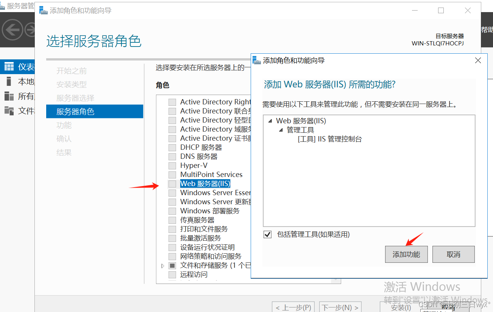Click the 上一步(P) button
Screen dimensions: 493x312
pos(294,307)
